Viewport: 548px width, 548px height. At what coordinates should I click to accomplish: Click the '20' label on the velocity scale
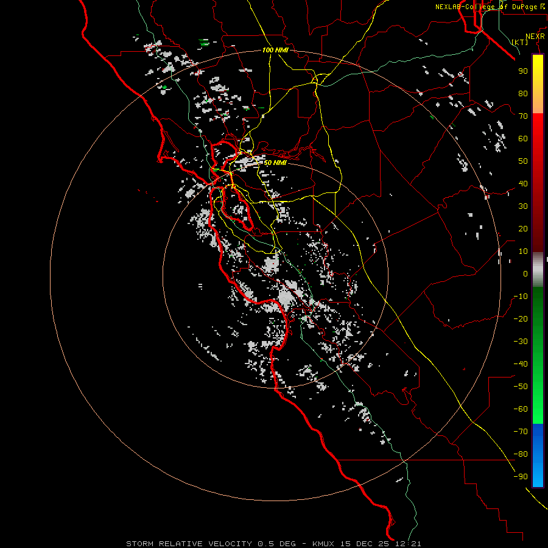[523, 228]
